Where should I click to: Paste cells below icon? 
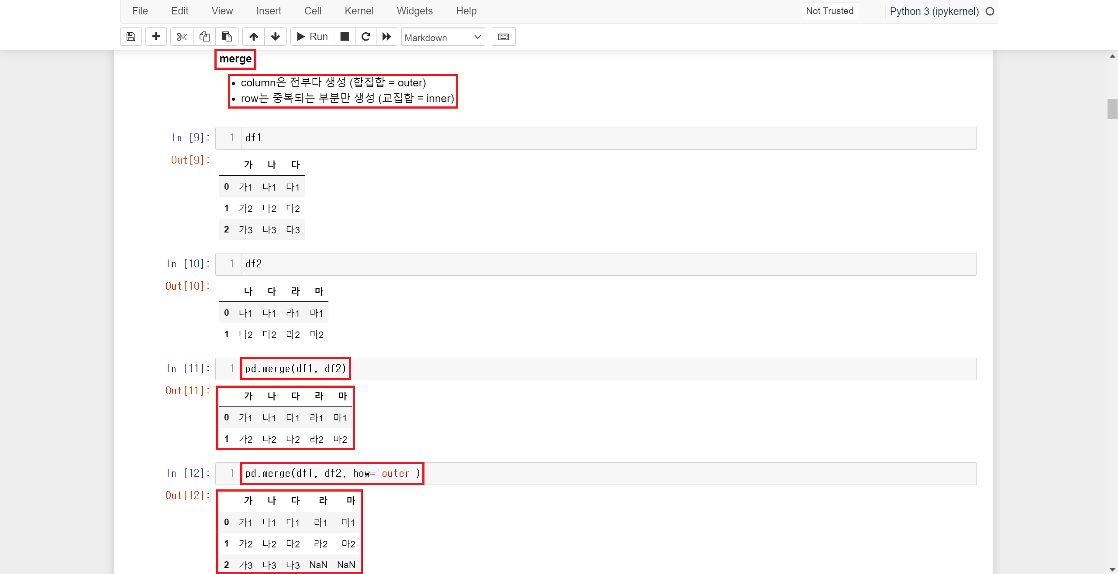pyautogui.click(x=227, y=37)
